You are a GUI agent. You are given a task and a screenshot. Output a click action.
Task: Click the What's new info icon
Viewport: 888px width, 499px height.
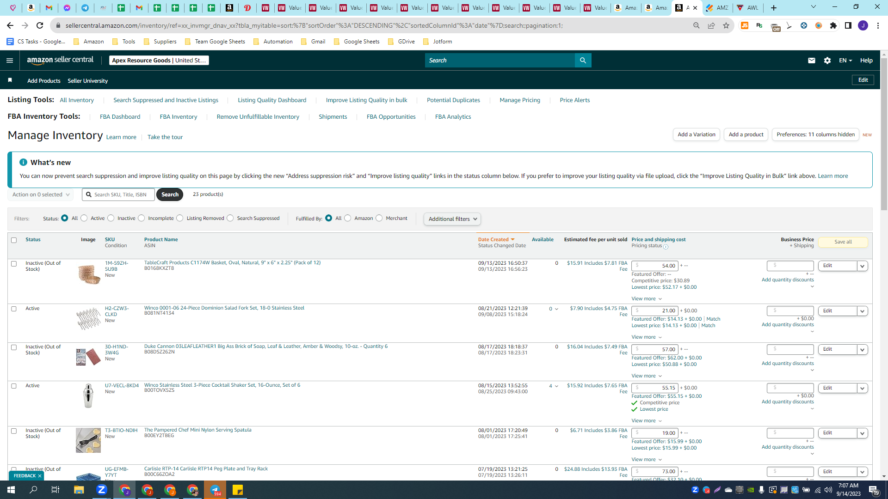[23, 162]
